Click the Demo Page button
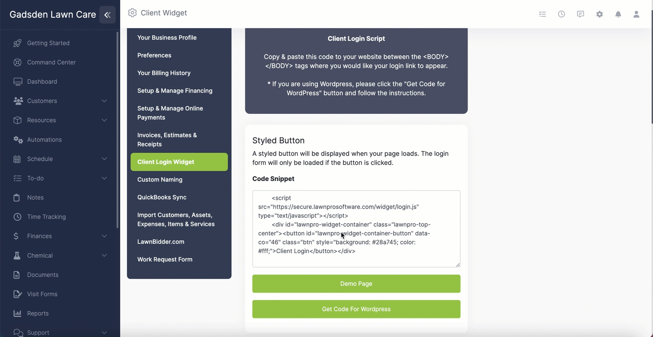Screen dimensions: 653x337 tap(356, 283)
